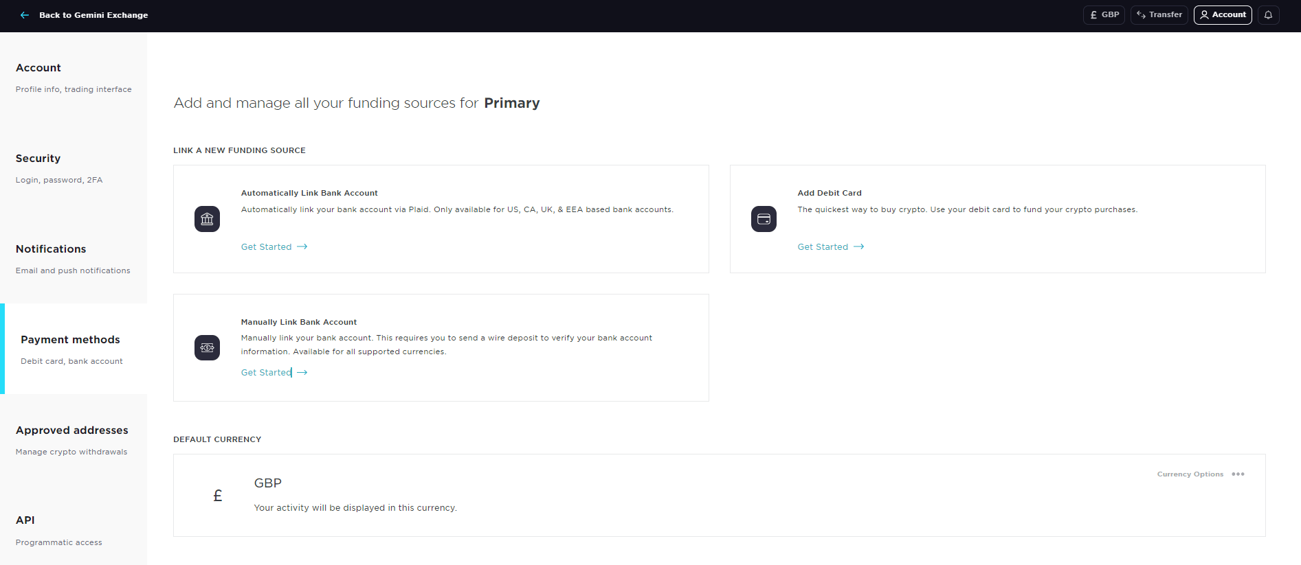
Task: Click the Automatically Link Bank Account heading
Action: 309,194
